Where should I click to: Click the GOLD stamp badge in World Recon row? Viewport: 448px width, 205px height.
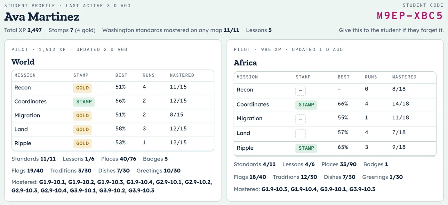(x=82, y=88)
